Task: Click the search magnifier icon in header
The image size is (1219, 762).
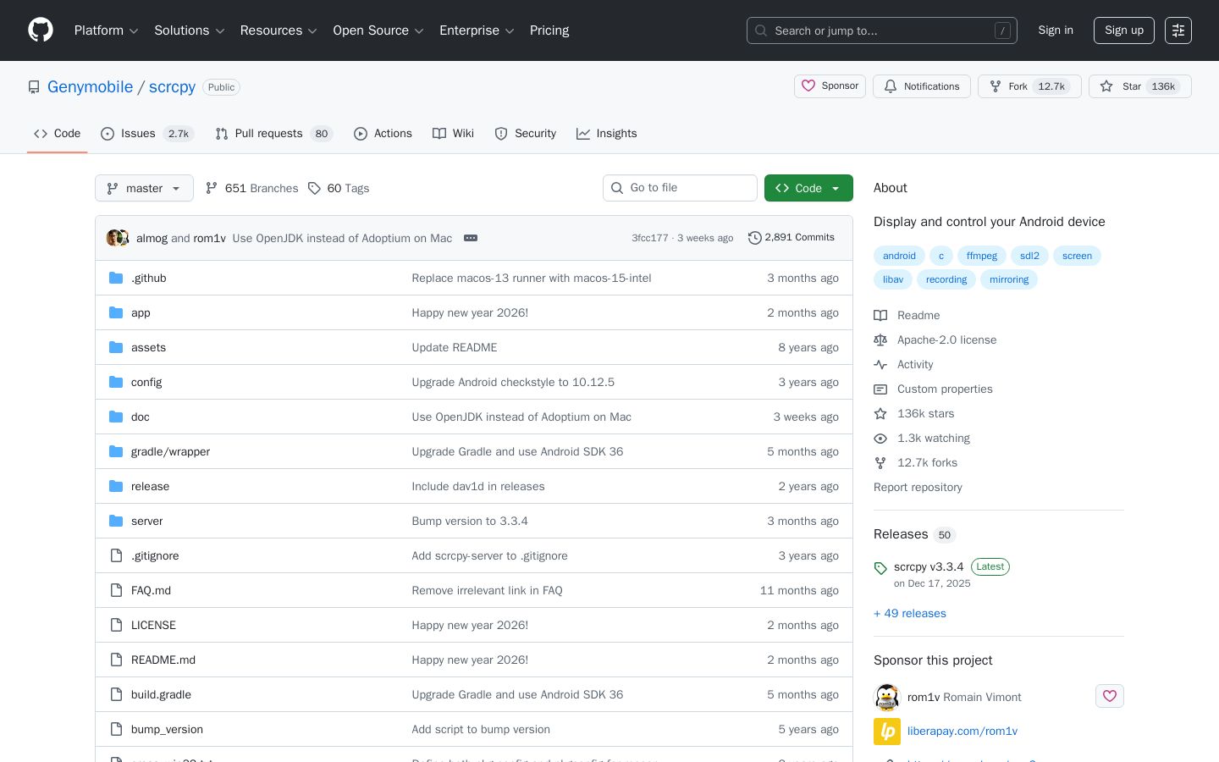Action: point(761,30)
